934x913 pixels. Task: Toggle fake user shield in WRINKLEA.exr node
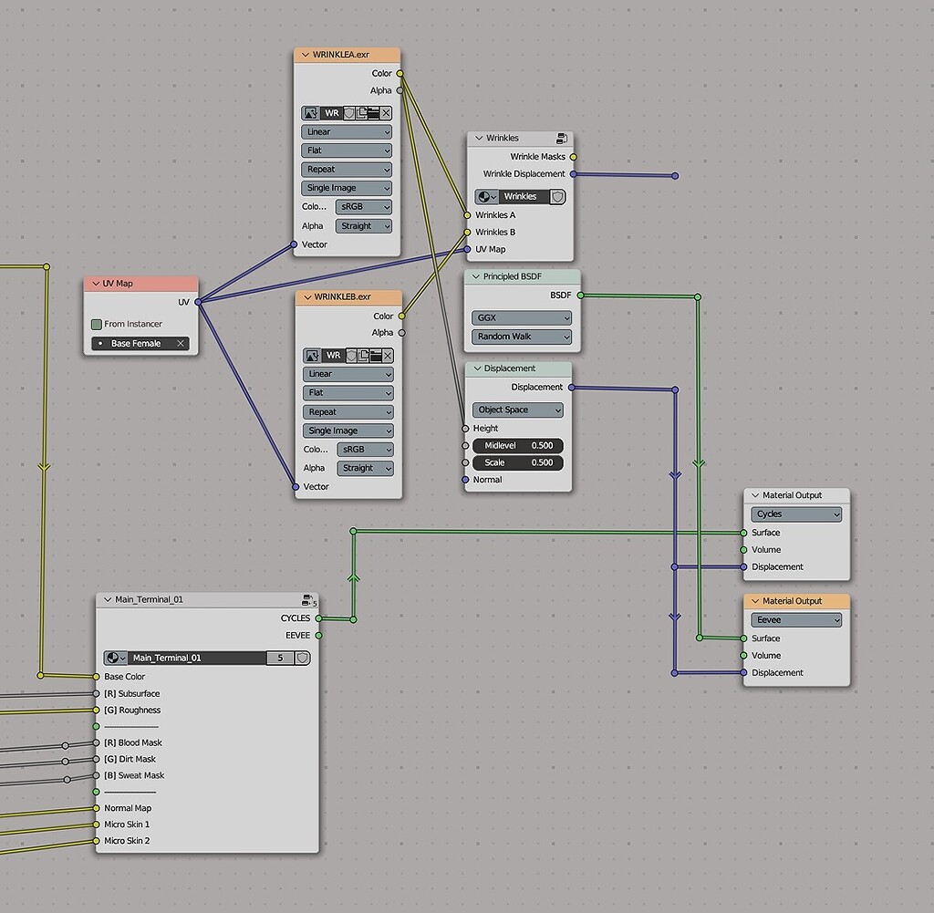pyautogui.click(x=349, y=113)
